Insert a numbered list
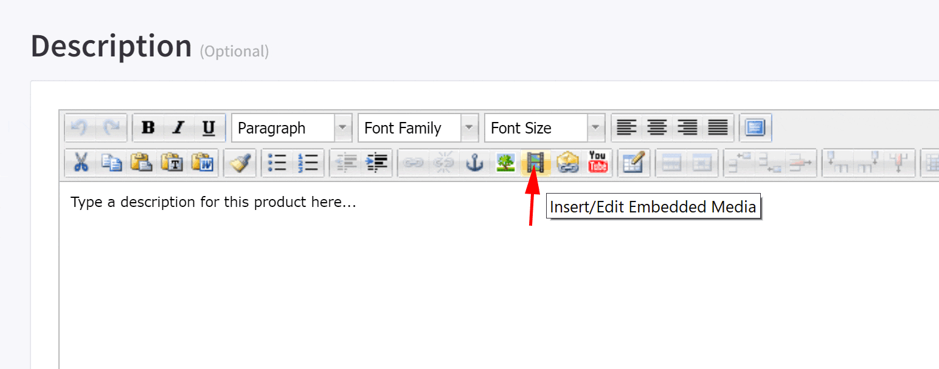The height and width of the screenshot is (369, 939). [308, 163]
